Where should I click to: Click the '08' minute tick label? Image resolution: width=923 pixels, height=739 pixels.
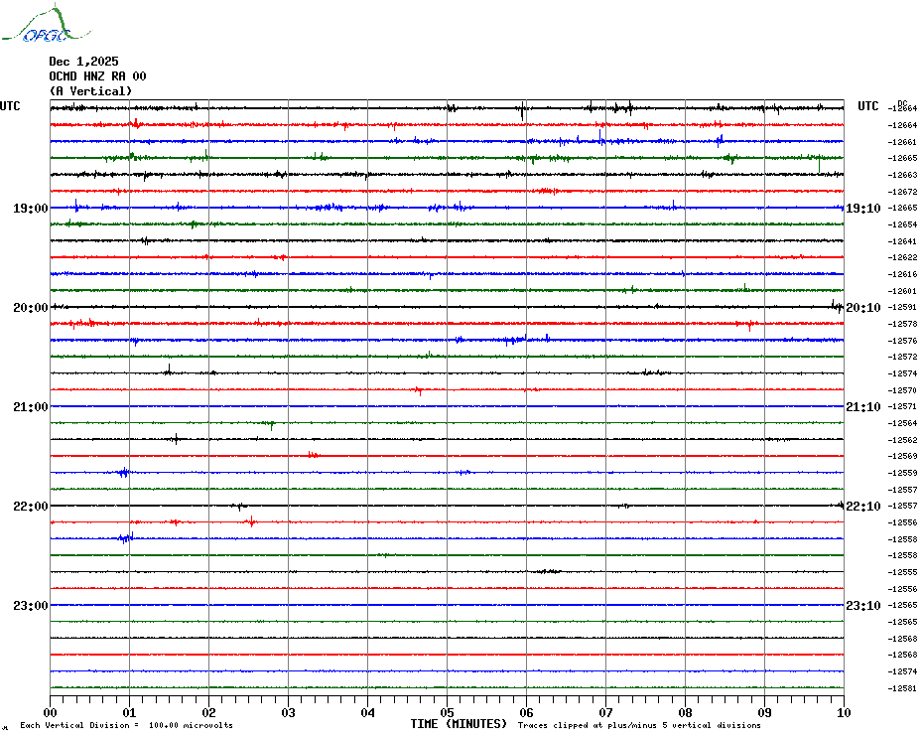coord(685,712)
